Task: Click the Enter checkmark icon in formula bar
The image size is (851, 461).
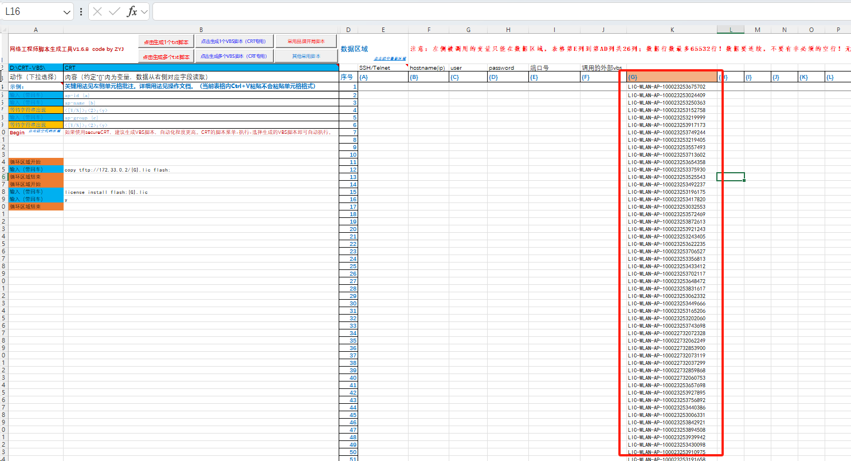Action: 115,11
